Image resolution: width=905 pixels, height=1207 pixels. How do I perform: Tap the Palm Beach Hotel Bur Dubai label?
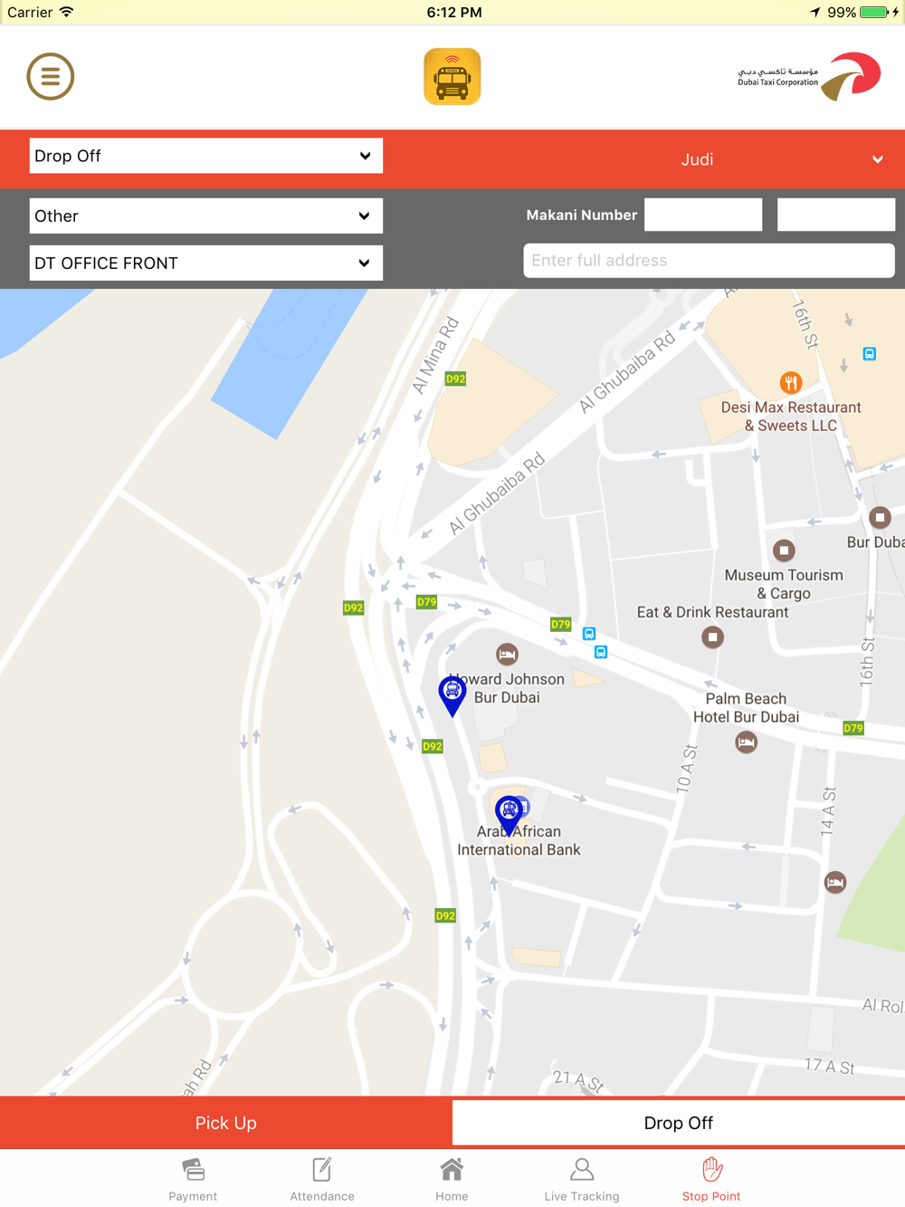click(x=746, y=708)
